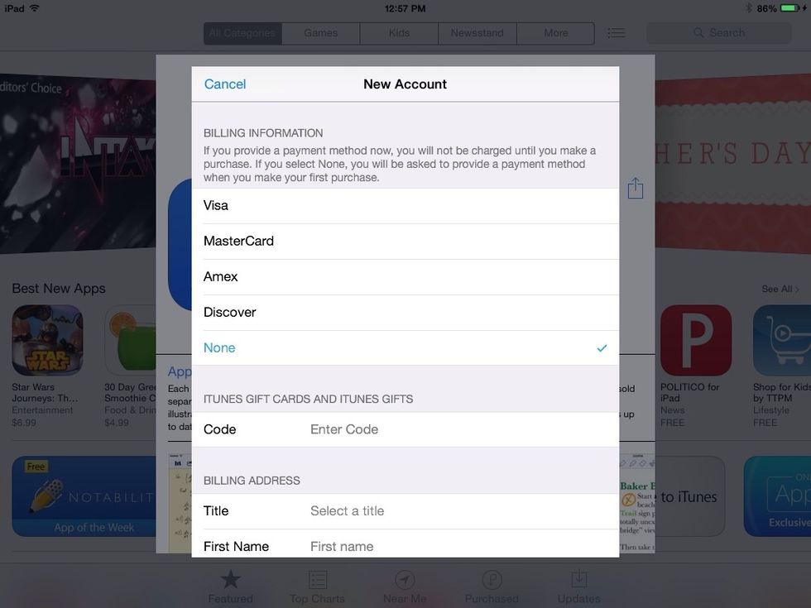Switch to the Featured star icon

pyautogui.click(x=230, y=584)
